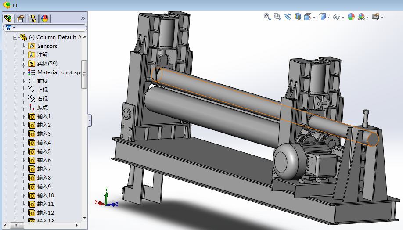Expand hidden manager tabs with double chevron
Screen dimensions: 403x230
click(83, 18)
